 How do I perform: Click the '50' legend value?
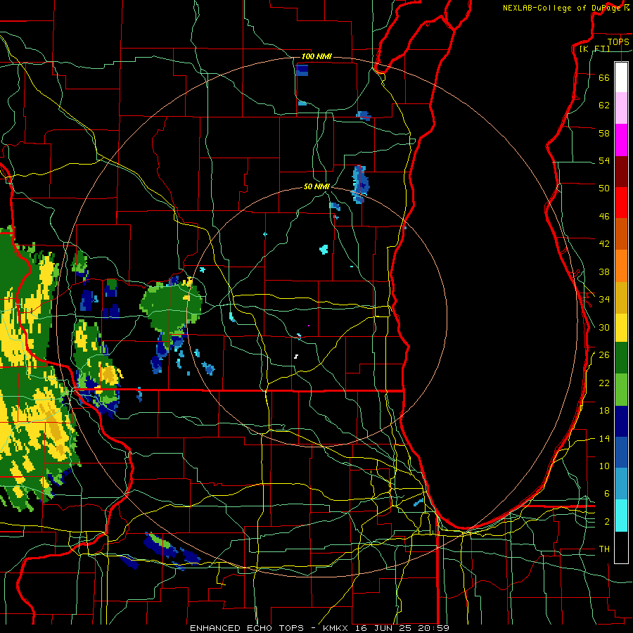click(x=604, y=188)
